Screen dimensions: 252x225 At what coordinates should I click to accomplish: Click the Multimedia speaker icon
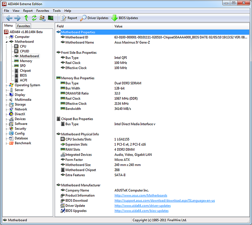pyautogui.click(x=11, y=100)
